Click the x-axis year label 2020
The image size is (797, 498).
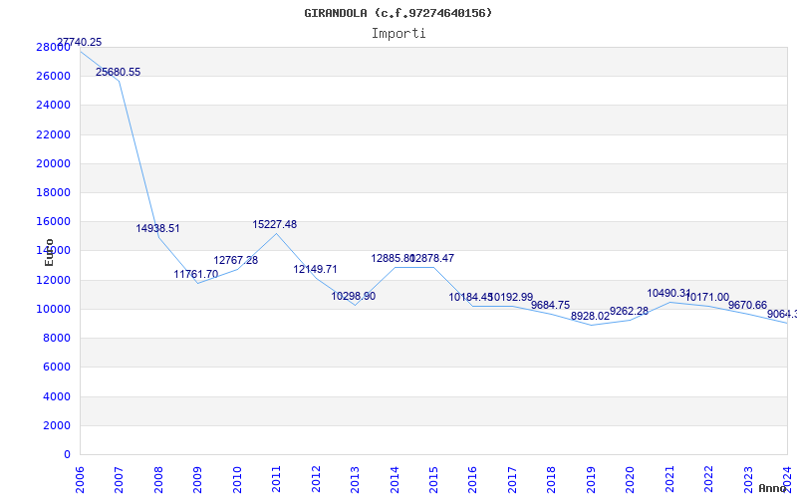point(631,480)
